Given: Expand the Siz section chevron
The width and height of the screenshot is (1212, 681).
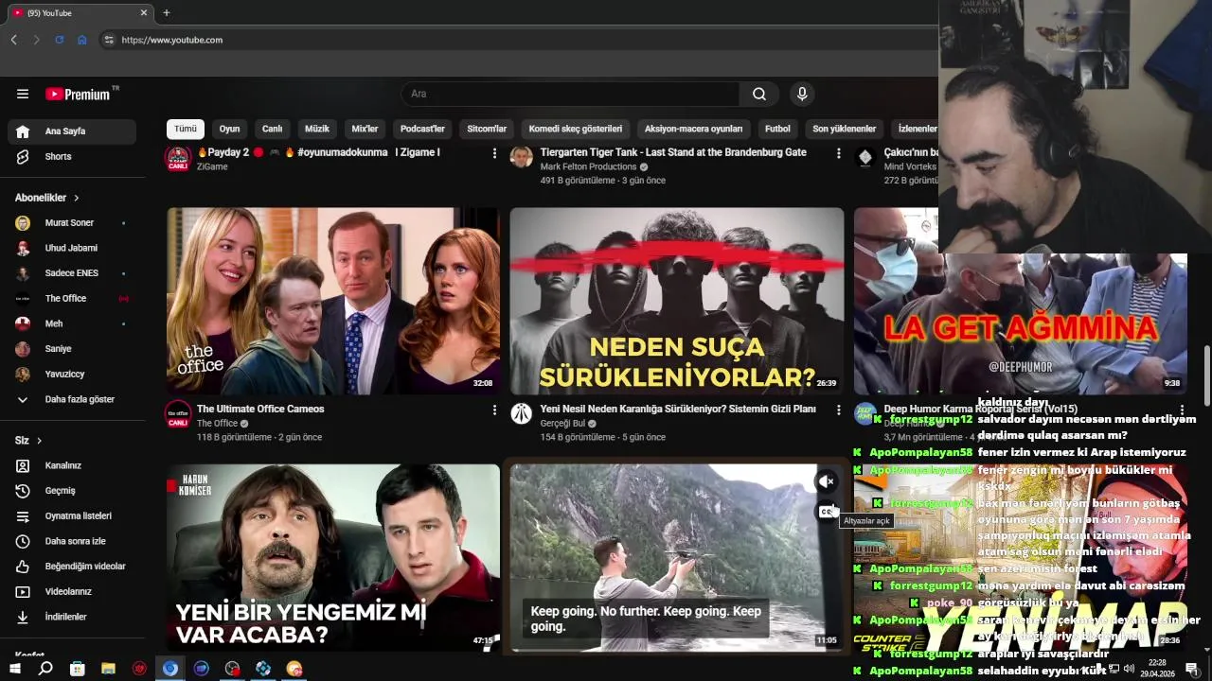Looking at the screenshot, I should click(39, 441).
